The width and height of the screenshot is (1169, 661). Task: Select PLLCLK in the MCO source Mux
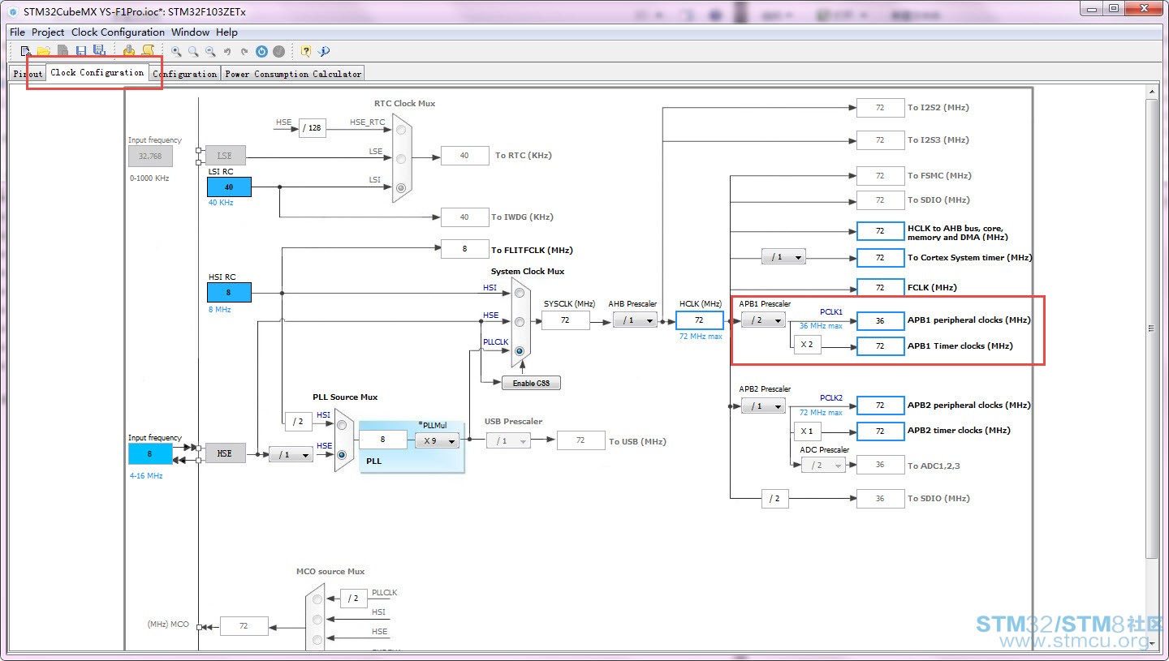click(317, 599)
